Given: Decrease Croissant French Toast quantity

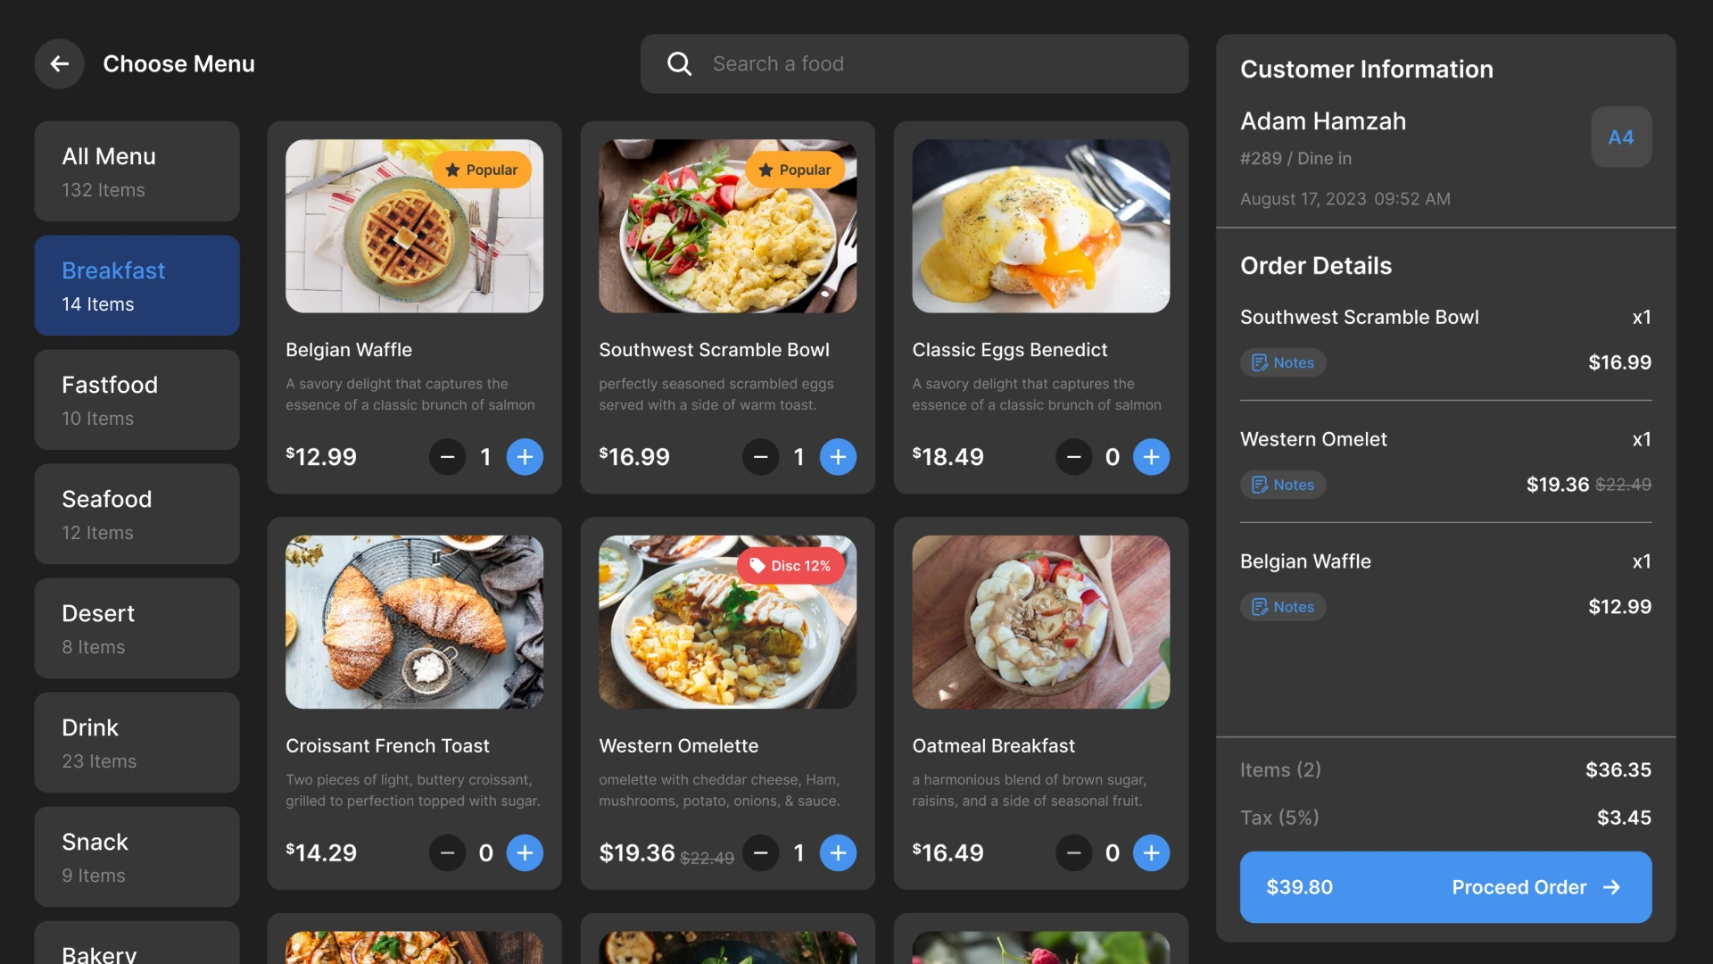Looking at the screenshot, I should (x=447, y=852).
